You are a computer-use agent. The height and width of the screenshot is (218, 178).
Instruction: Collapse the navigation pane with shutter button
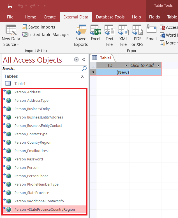(84, 60)
